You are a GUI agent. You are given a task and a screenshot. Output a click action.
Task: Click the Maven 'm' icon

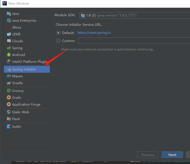pyautogui.click(x=9, y=76)
